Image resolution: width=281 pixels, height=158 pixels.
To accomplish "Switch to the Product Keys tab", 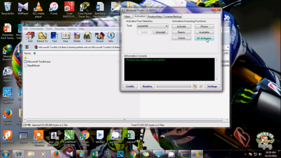I will coord(155,17).
